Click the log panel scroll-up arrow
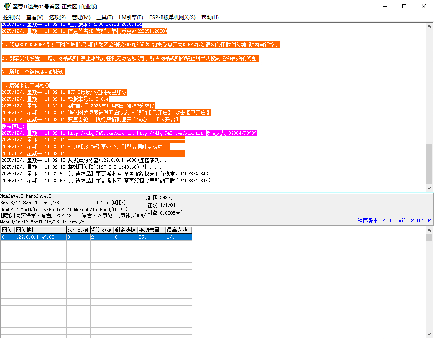434x339 pixels. (x=429, y=26)
